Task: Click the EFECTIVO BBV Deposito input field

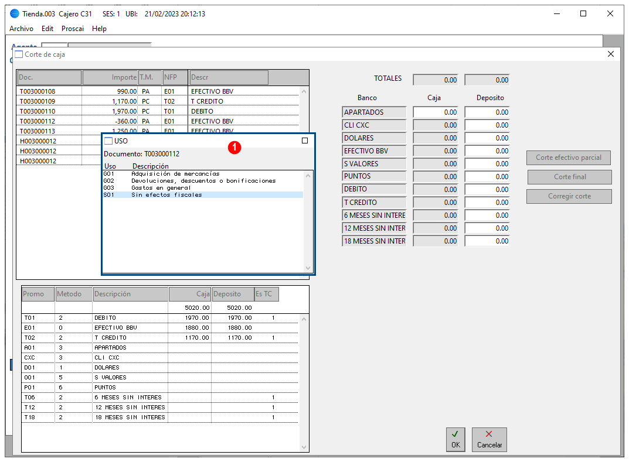Action: coord(487,151)
